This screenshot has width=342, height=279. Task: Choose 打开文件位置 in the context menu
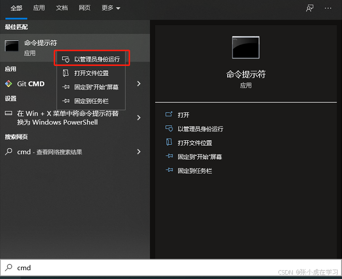(91, 73)
